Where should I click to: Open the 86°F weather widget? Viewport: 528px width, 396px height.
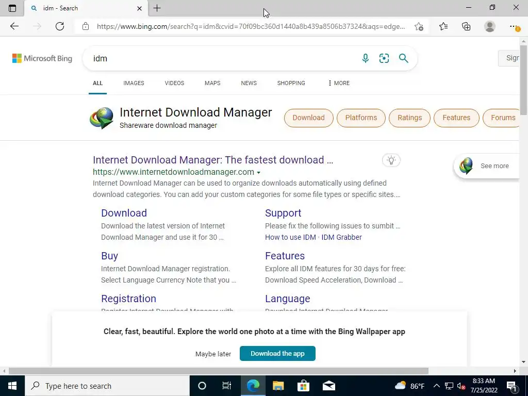409,386
